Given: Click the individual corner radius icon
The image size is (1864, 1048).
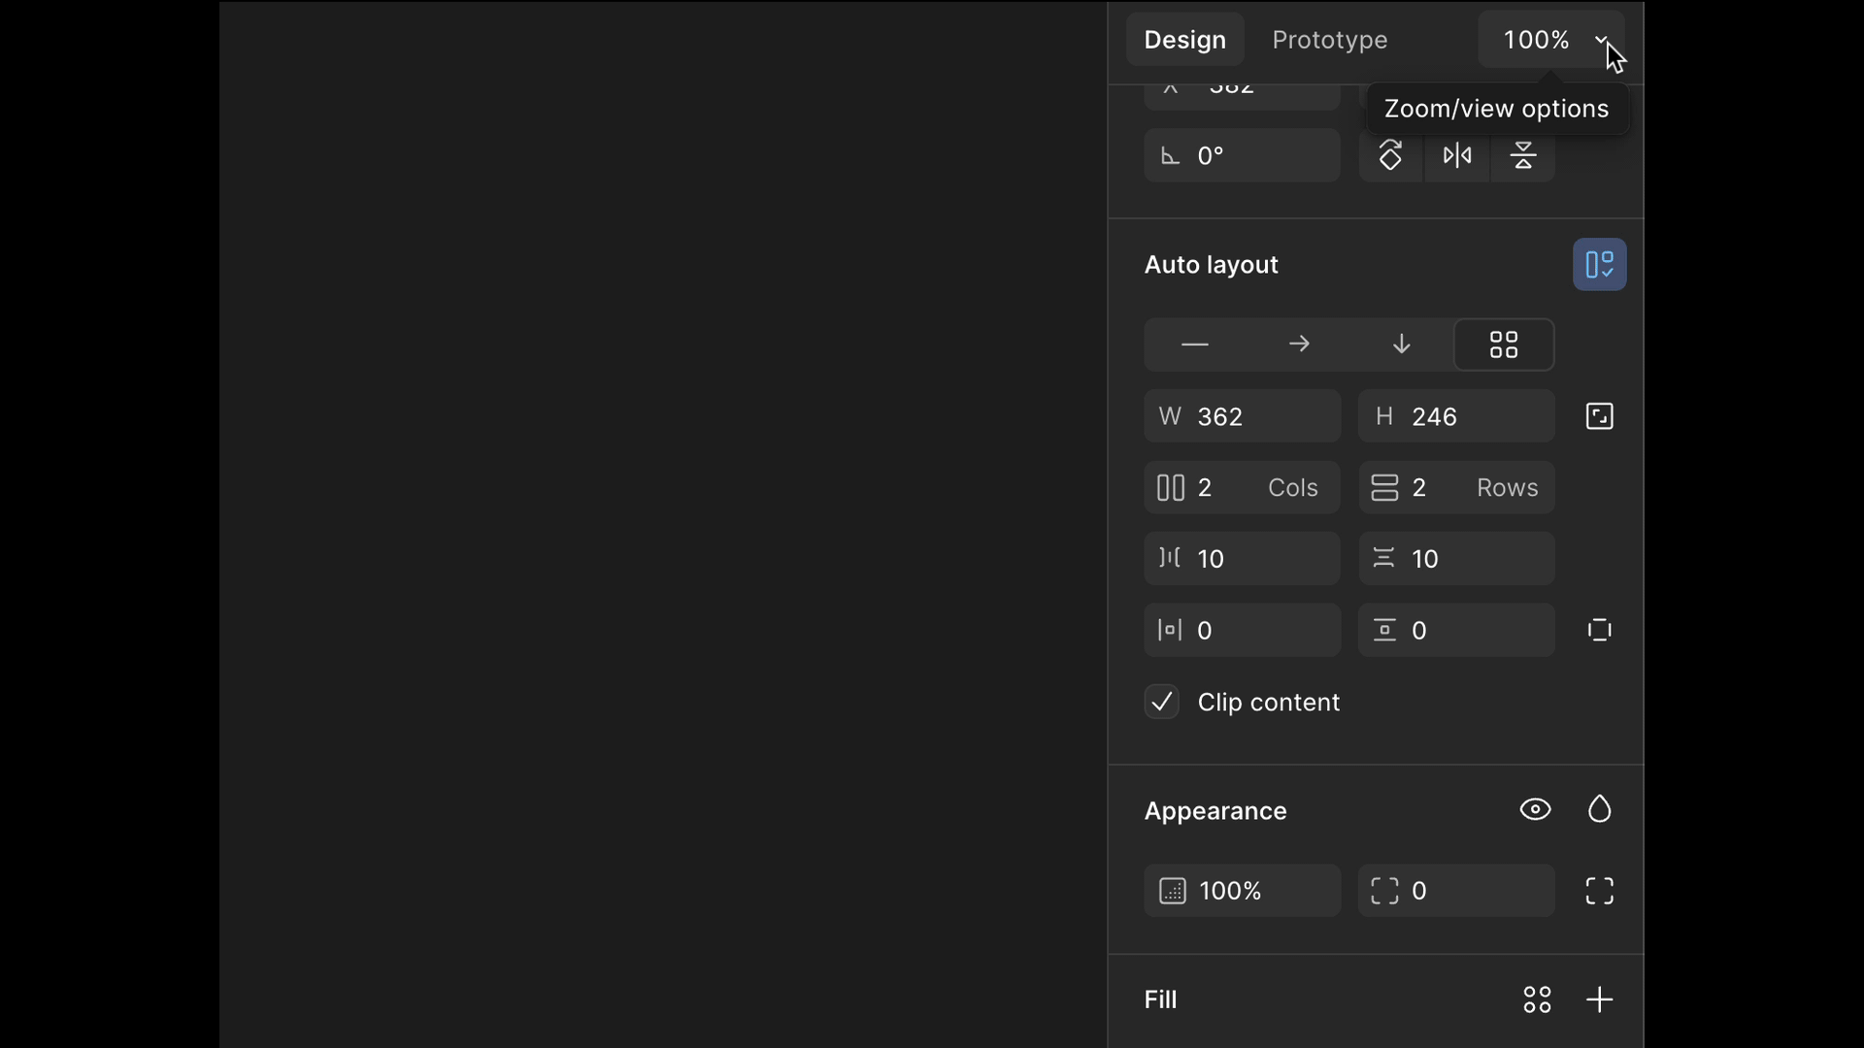Looking at the screenshot, I should (x=1599, y=891).
